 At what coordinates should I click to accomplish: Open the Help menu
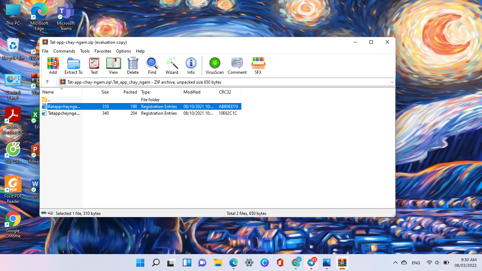[x=140, y=51]
